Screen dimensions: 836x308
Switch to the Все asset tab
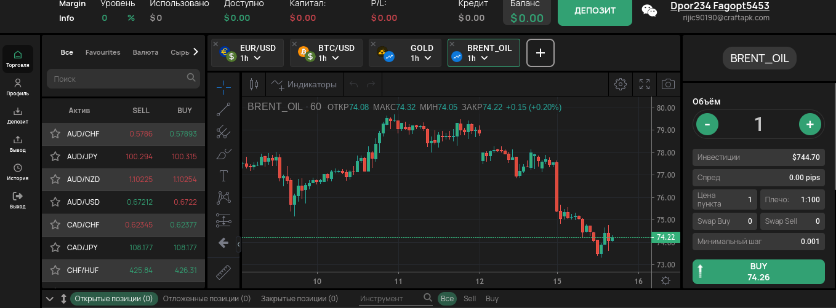[67, 52]
